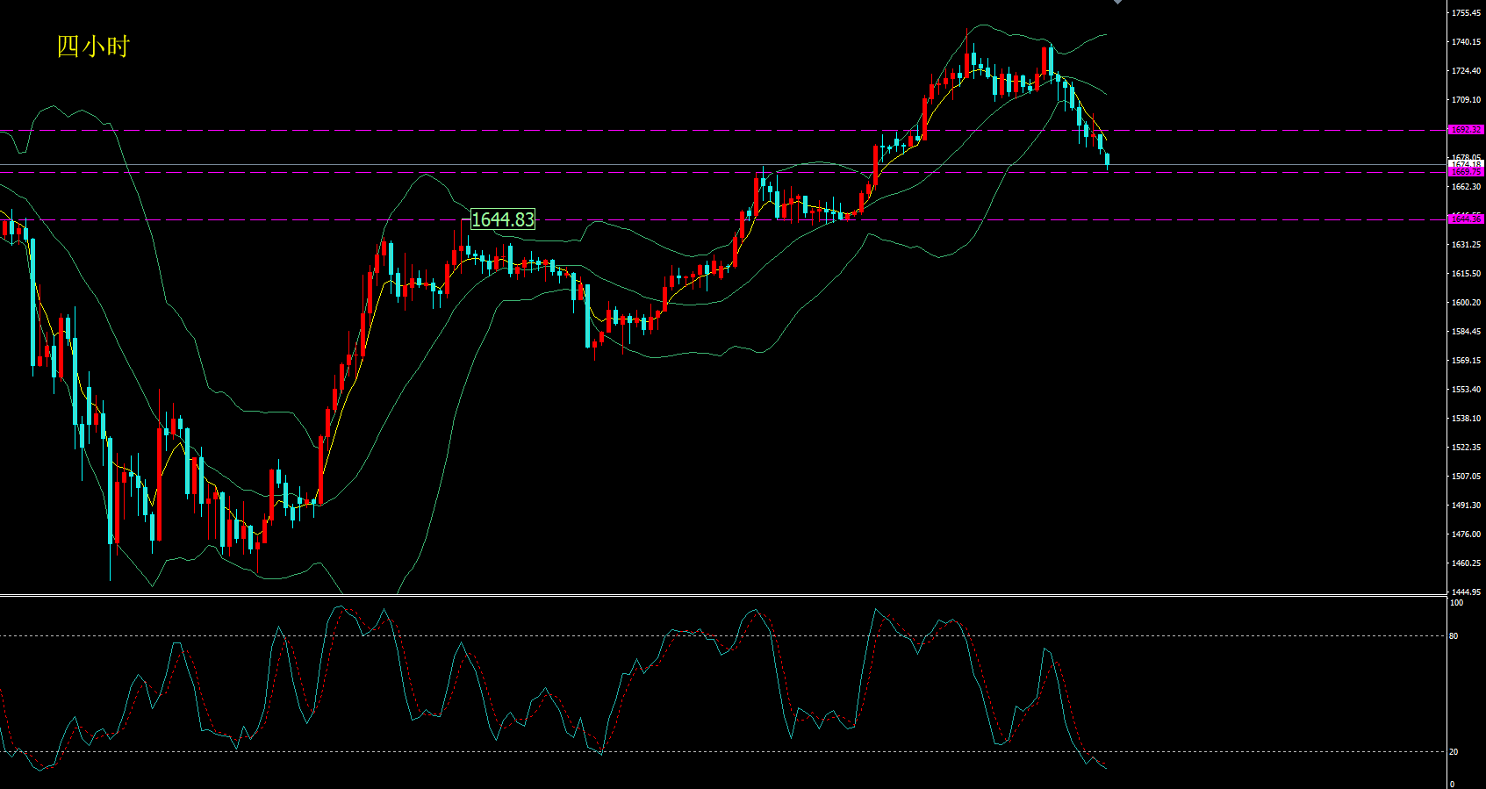Click the current price 1674.18 tag

[1466, 164]
